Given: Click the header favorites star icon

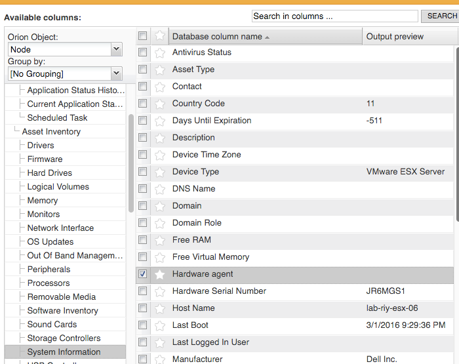Looking at the screenshot, I should [160, 35].
